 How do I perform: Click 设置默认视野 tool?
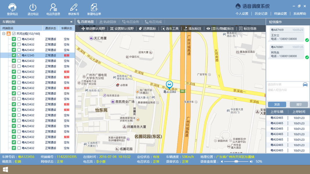pos(122,29)
